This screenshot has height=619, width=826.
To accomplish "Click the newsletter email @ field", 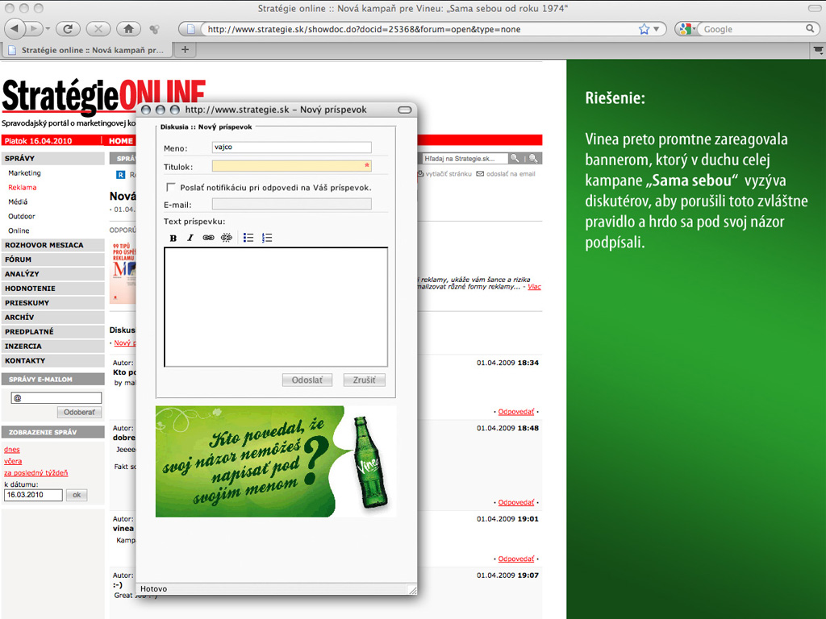I will click(x=56, y=398).
